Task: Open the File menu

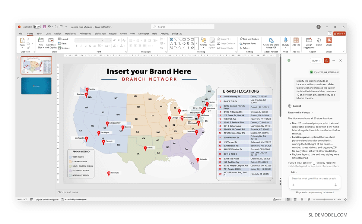Action: coord(21,34)
